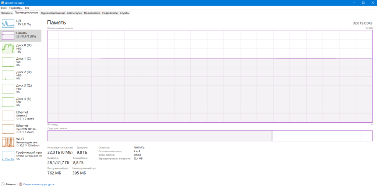
Task: Select the Диск 4 (S:) USB graph icon
Action: [x=8, y=102]
